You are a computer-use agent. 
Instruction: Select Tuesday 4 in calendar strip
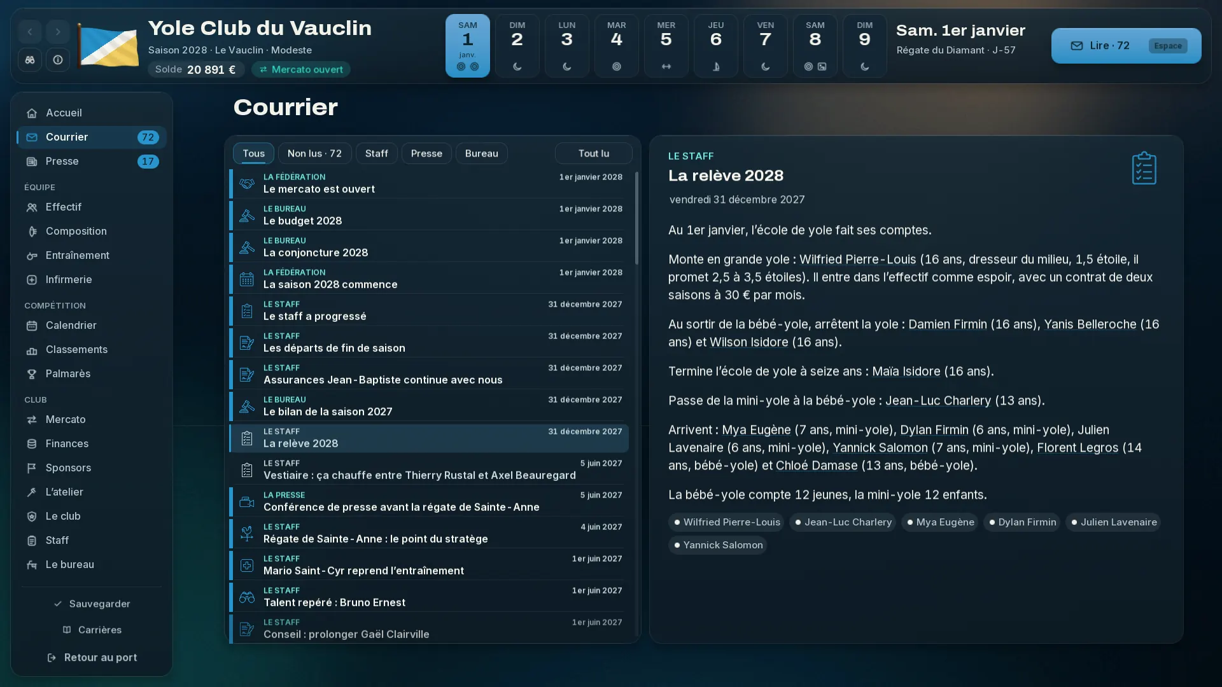pos(617,46)
